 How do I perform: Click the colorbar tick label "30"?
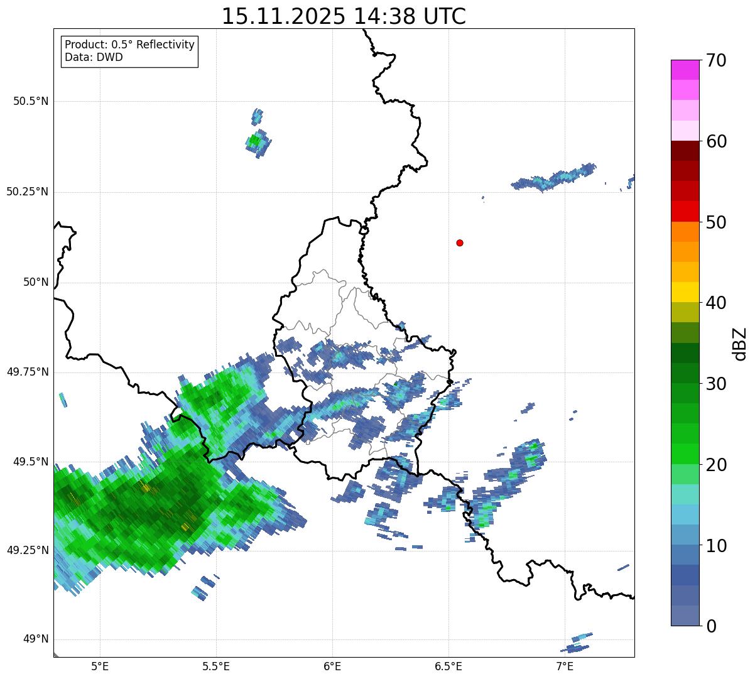(717, 384)
